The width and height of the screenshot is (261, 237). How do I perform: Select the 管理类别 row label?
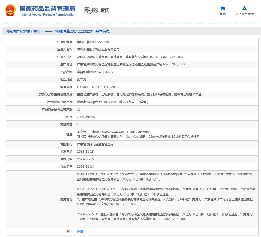pyautogui.click(x=66, y=79)
